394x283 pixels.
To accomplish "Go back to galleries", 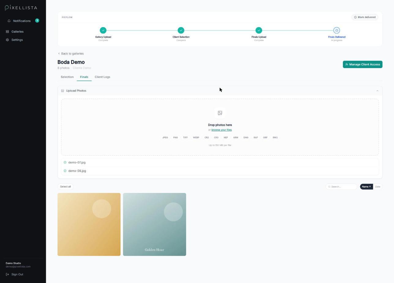I will 71,53.
